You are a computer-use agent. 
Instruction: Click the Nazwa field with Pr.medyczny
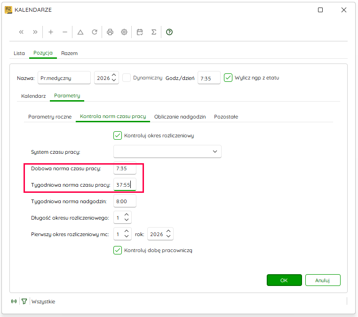64,78
